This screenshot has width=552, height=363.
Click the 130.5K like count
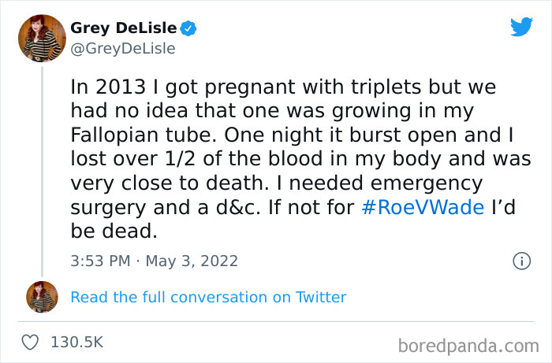[77, 343]
